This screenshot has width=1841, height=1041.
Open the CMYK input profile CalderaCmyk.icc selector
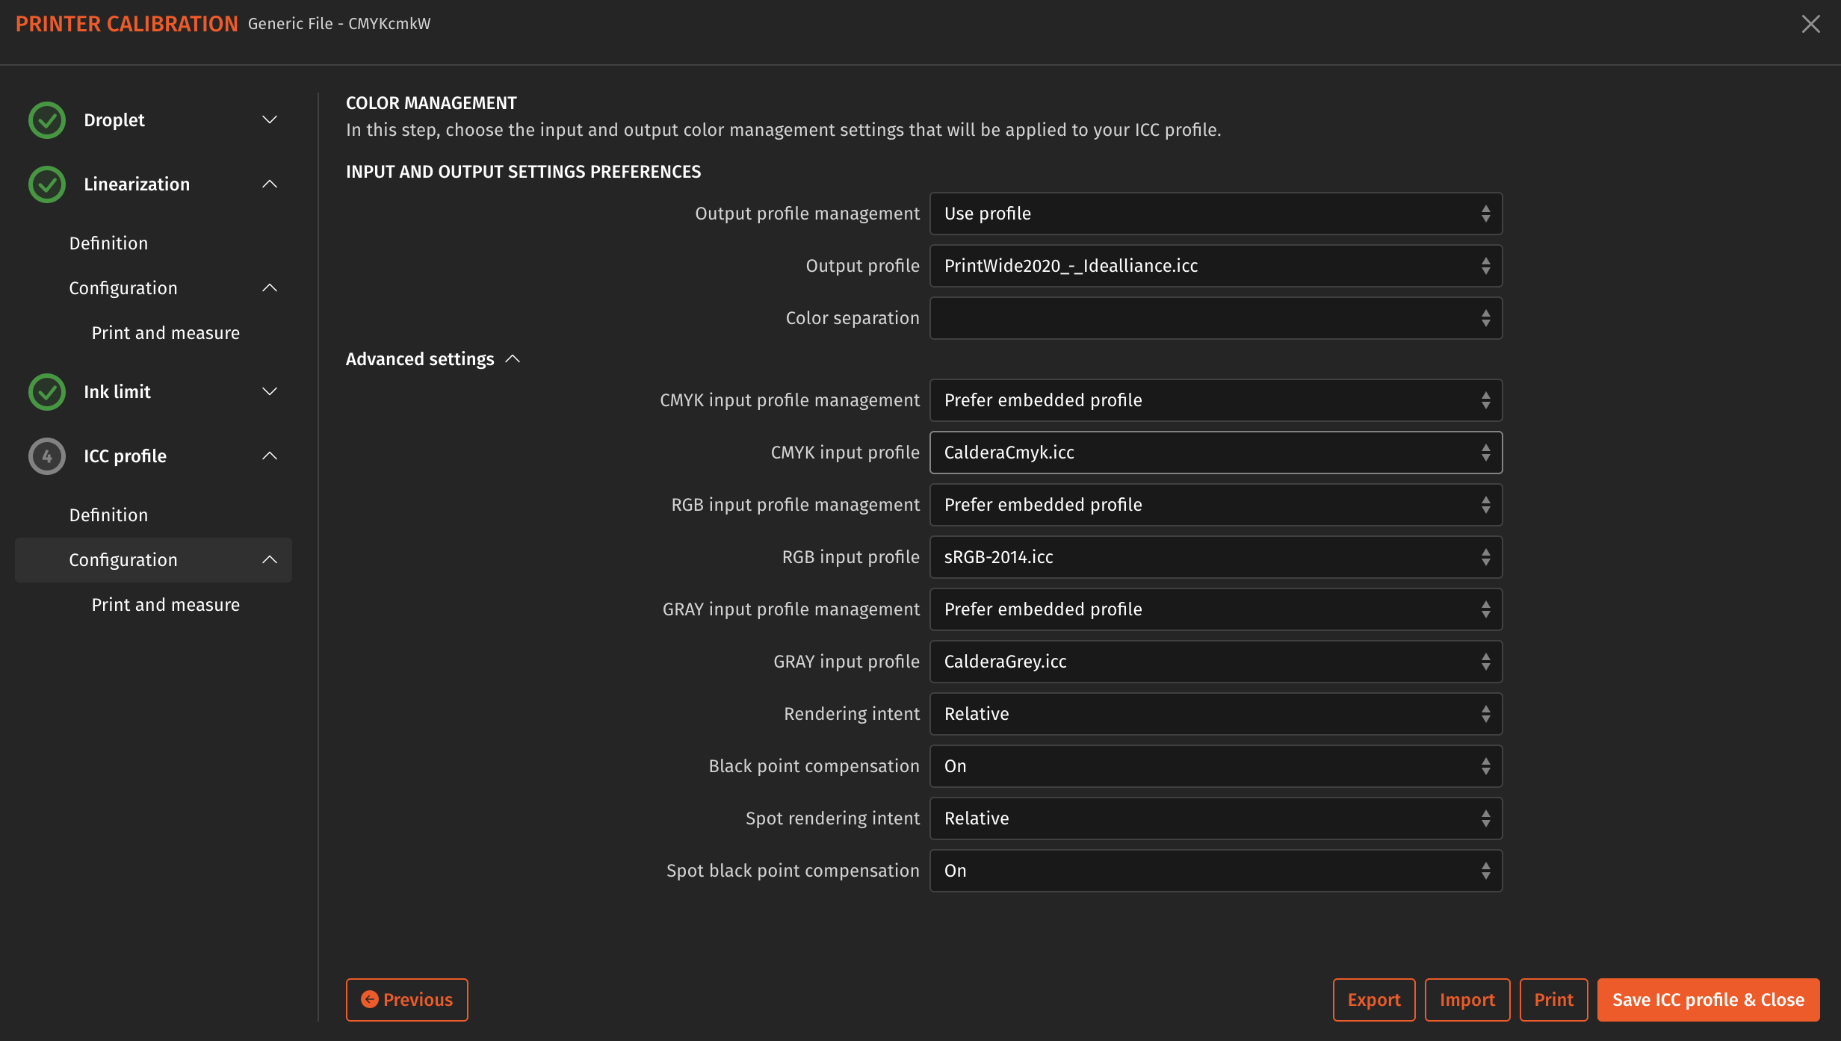click(x=1216, y=453)
